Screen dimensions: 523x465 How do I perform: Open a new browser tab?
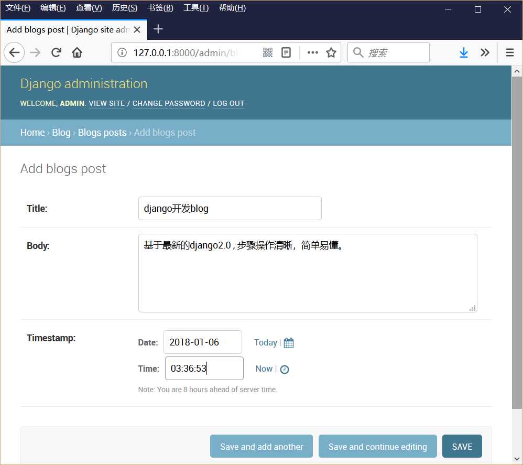point(158,29)
